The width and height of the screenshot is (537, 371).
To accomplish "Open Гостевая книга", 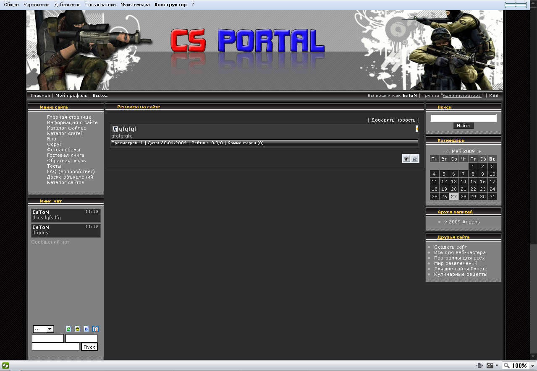I will point(65,156).
